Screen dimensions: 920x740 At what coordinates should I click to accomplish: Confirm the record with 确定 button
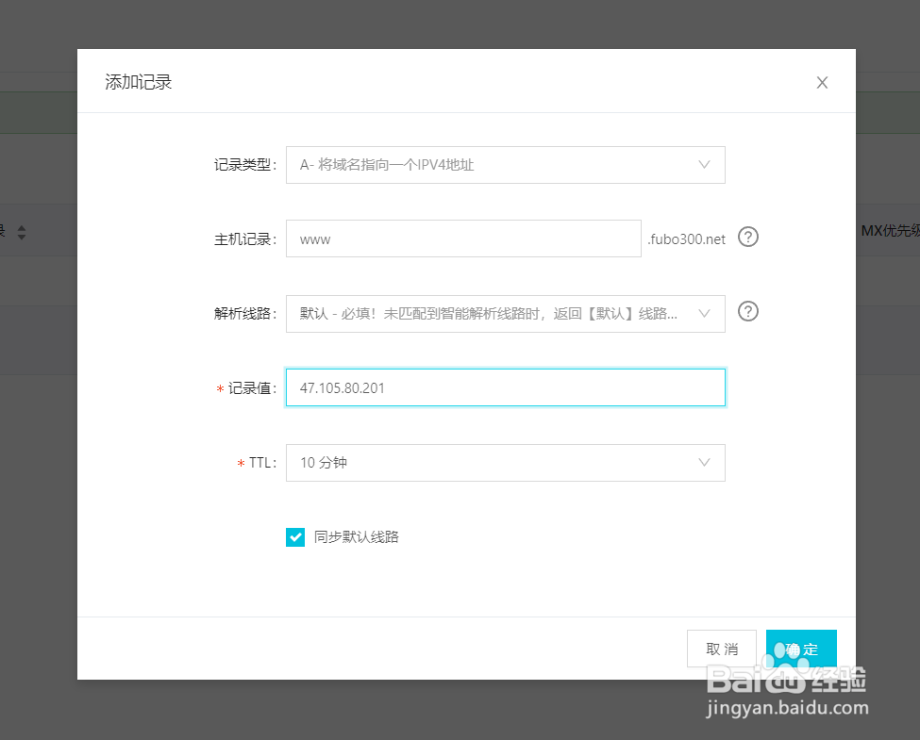(x=800, y=649)
